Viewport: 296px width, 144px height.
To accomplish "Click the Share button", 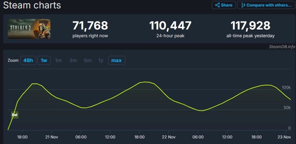I will pyautogui.click(x=224, y=5).
